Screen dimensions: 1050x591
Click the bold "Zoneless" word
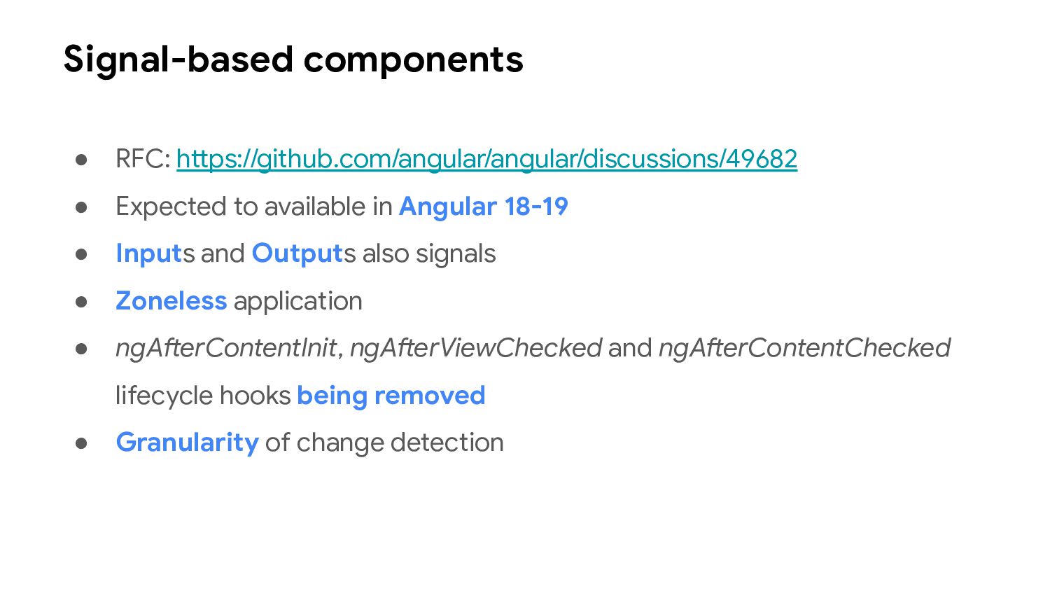click(171, 301)
